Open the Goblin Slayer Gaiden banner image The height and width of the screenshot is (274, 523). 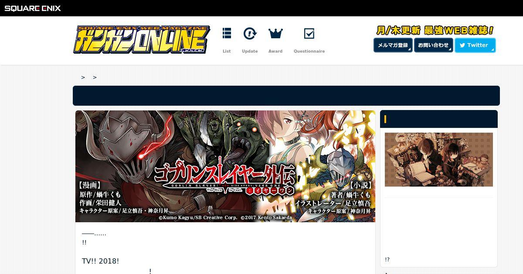pos(225,166)
